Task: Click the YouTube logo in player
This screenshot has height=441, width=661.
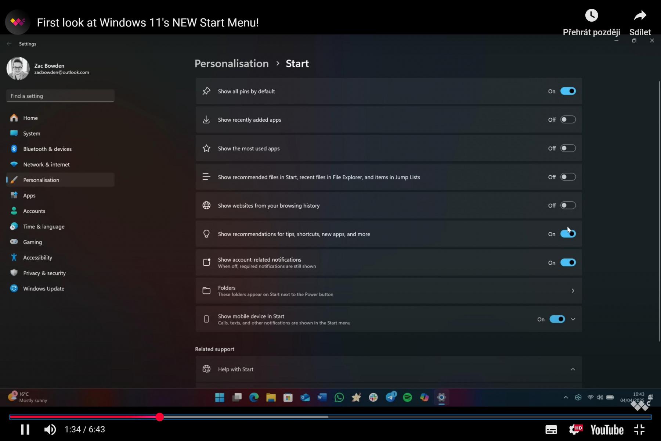Action: pos(607,430)
